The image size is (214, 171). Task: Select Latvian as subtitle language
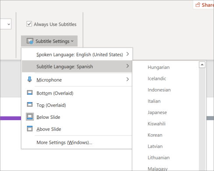pyautogui.click(x=165, y=146)
